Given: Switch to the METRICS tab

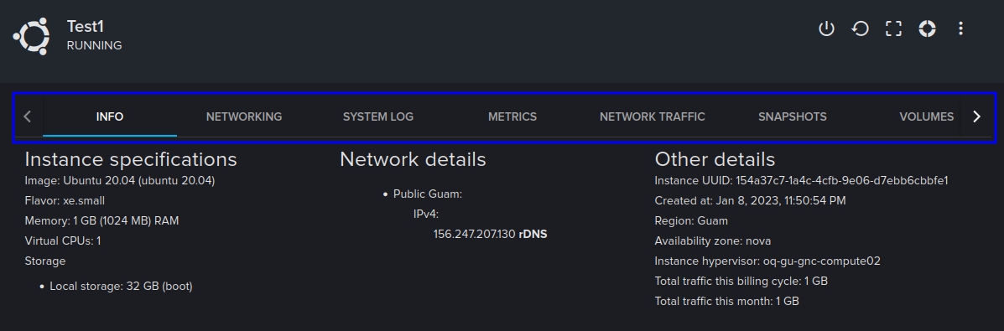Looking at the screenshot, I should click(x=512, y=116).
